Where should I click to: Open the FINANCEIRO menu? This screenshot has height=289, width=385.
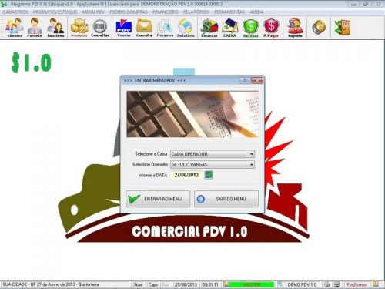point(166,12)
